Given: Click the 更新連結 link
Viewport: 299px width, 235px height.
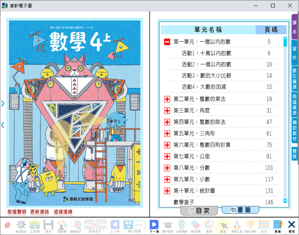Looking at the screenshot, I should point(40,212).
